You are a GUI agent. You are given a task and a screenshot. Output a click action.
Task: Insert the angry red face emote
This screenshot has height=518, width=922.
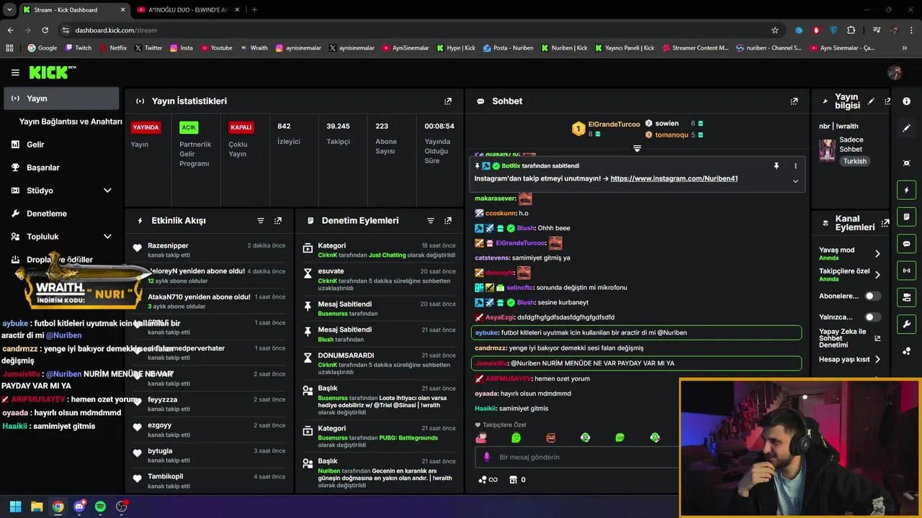[550, 437]
